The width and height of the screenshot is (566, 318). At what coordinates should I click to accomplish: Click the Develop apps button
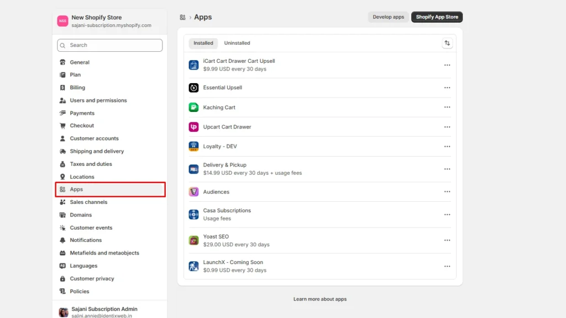[388, 17]
